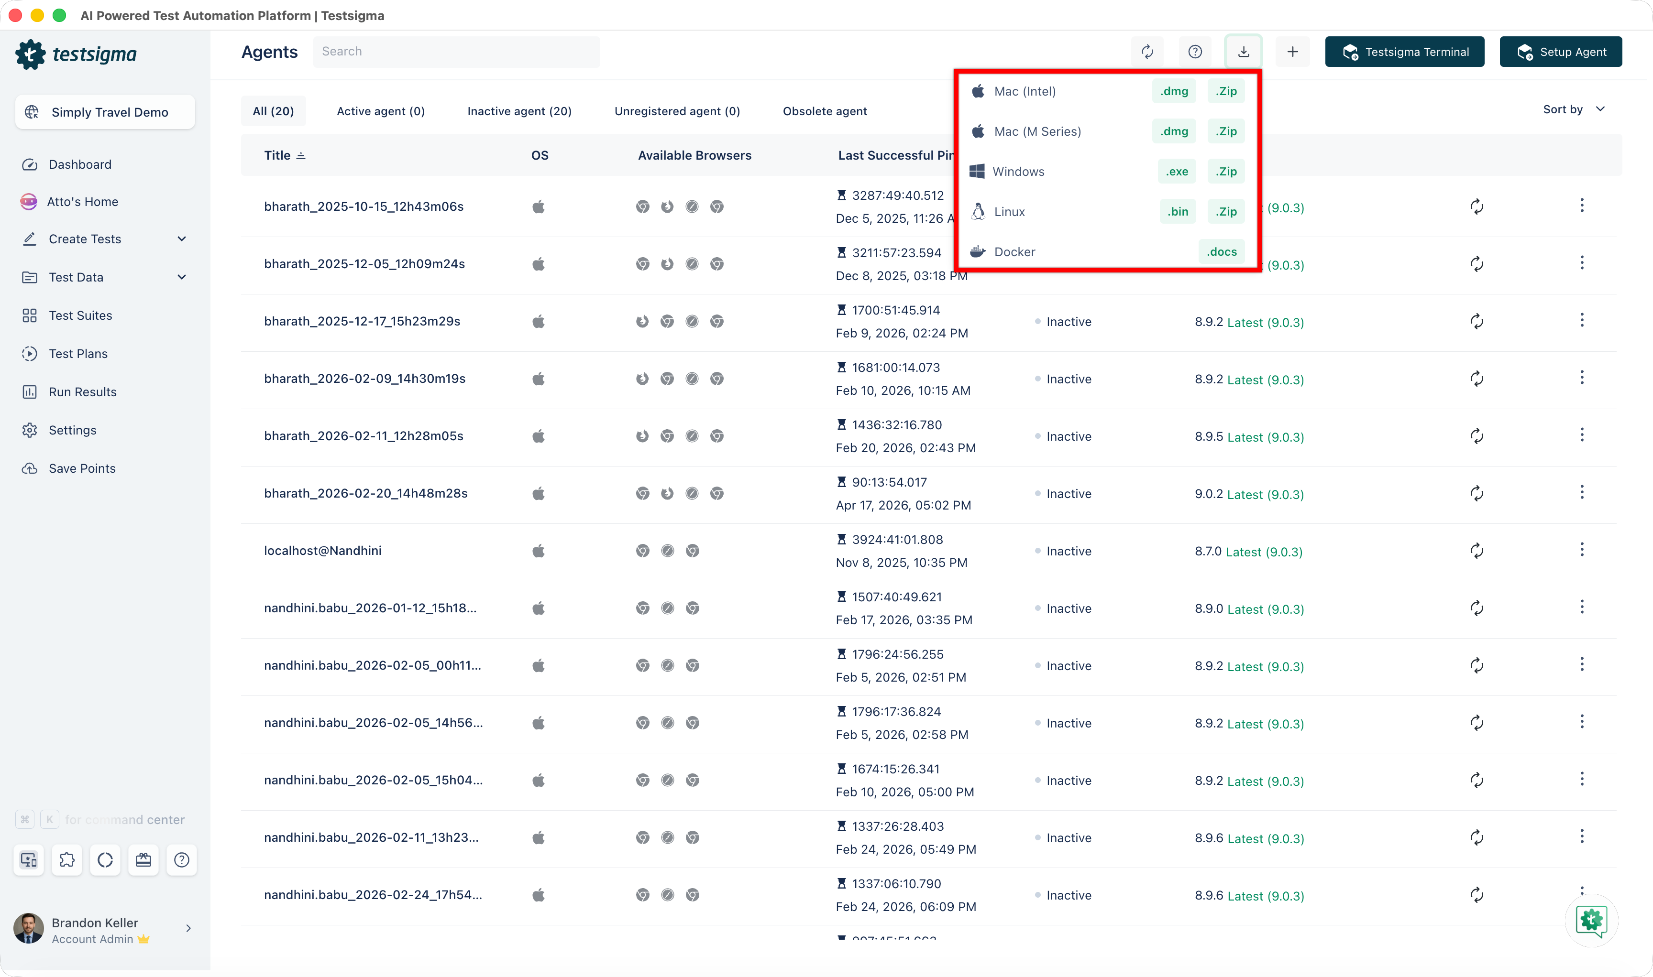The width and height of the screenshot is (1653, 977).
Task: Click the plus add agent icon
Action: click(x=1292, y=51)
